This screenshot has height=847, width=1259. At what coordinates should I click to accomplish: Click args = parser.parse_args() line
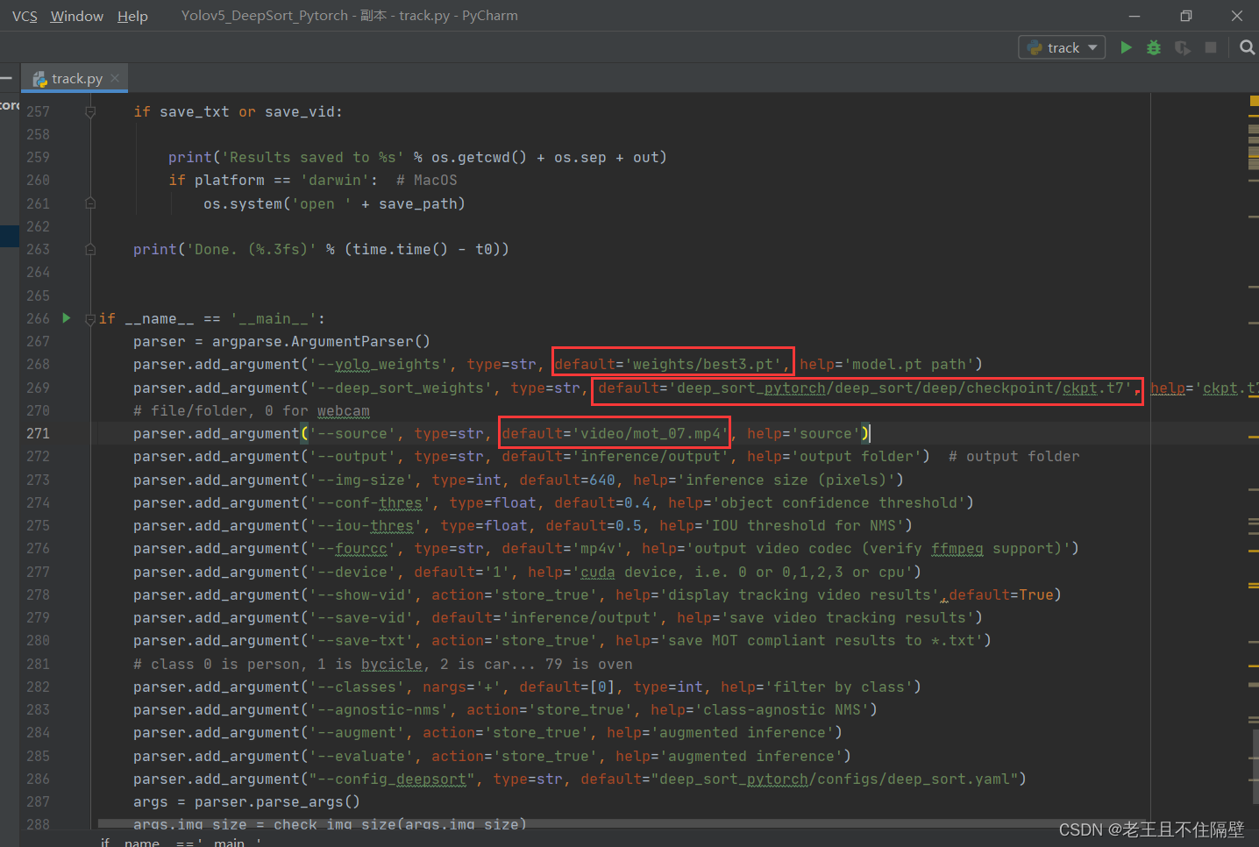[x=246, y=801]
